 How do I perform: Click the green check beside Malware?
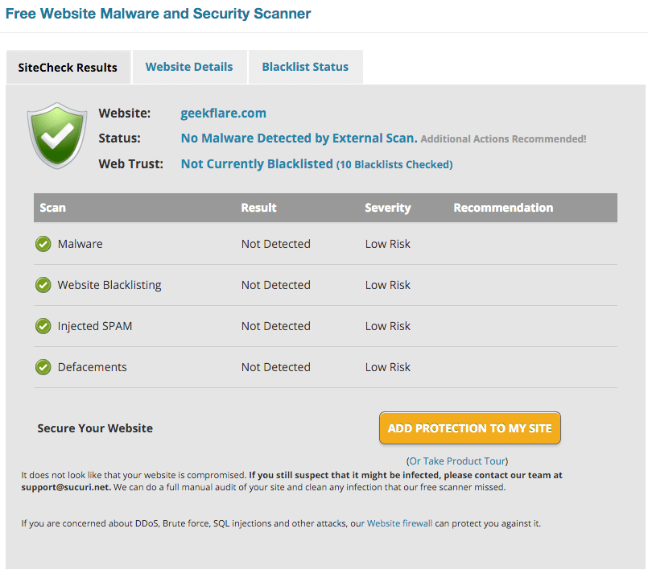[43, 244]
